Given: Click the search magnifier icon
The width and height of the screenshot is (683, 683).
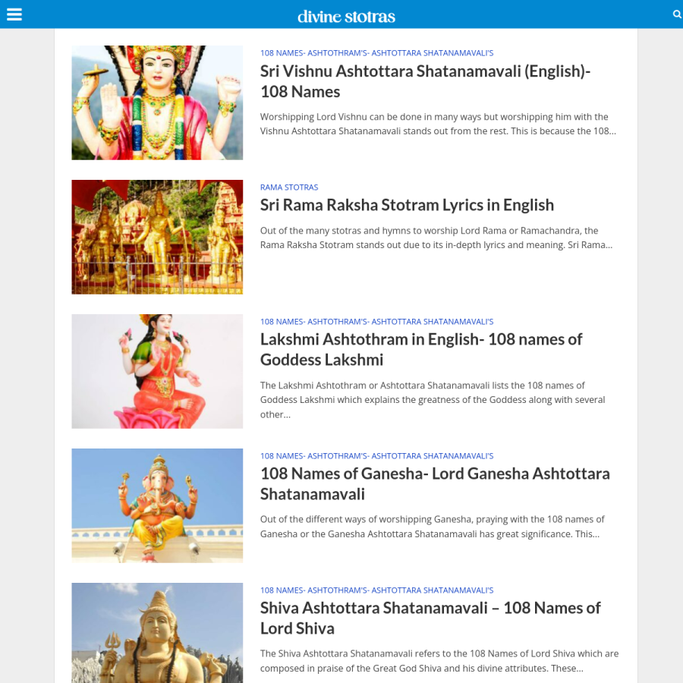Looking at the screenshot, I should tap(677, 14).
